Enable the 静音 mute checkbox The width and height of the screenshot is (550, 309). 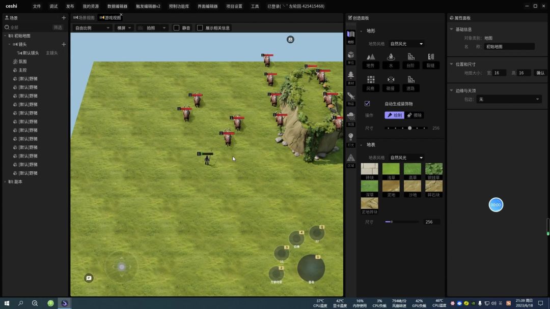[x=176, y=27]
